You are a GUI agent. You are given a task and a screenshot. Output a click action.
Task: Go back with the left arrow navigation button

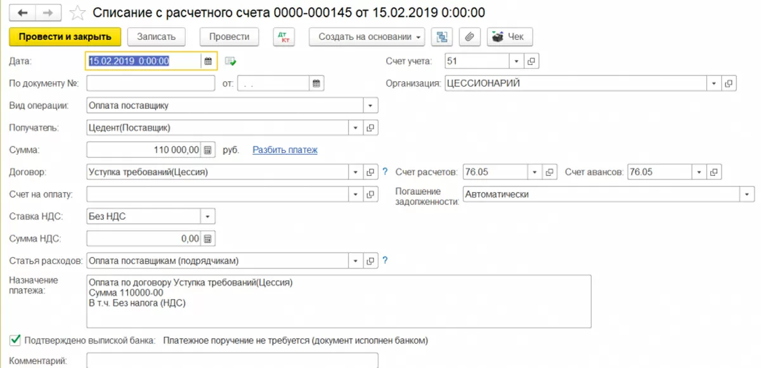tap(22, 12)
